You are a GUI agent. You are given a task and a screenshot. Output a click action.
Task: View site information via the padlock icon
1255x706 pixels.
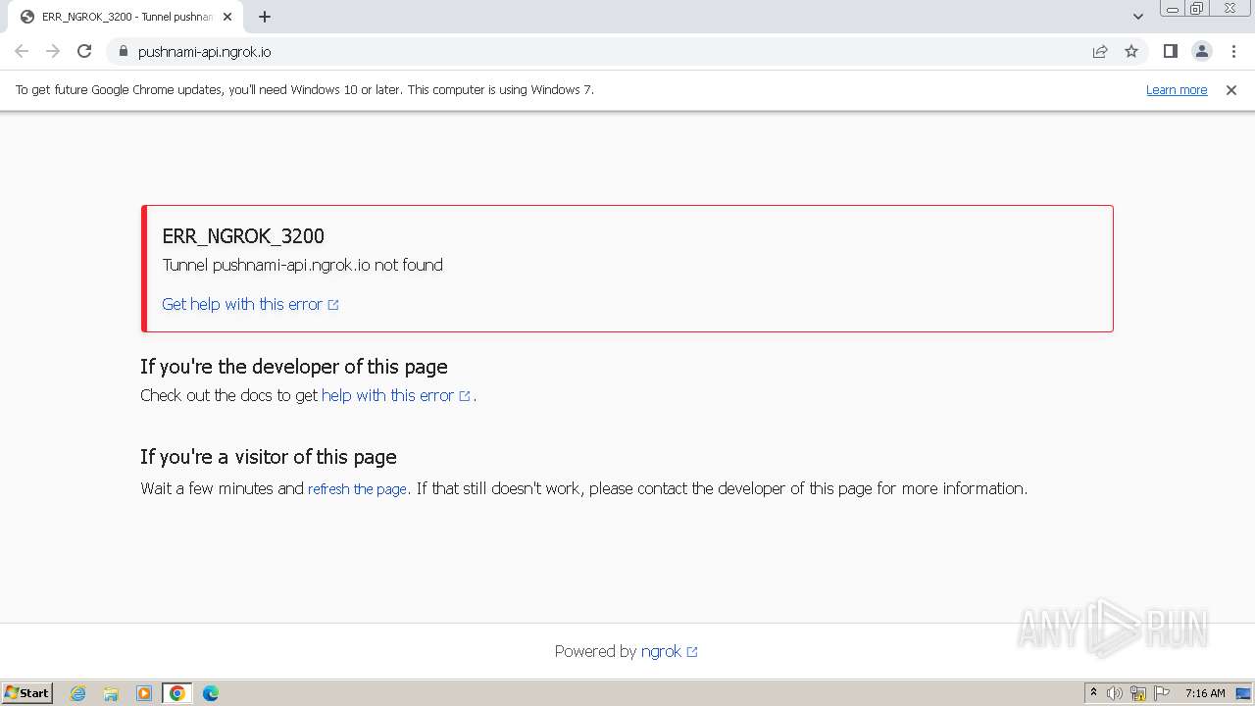click(123, 51)
